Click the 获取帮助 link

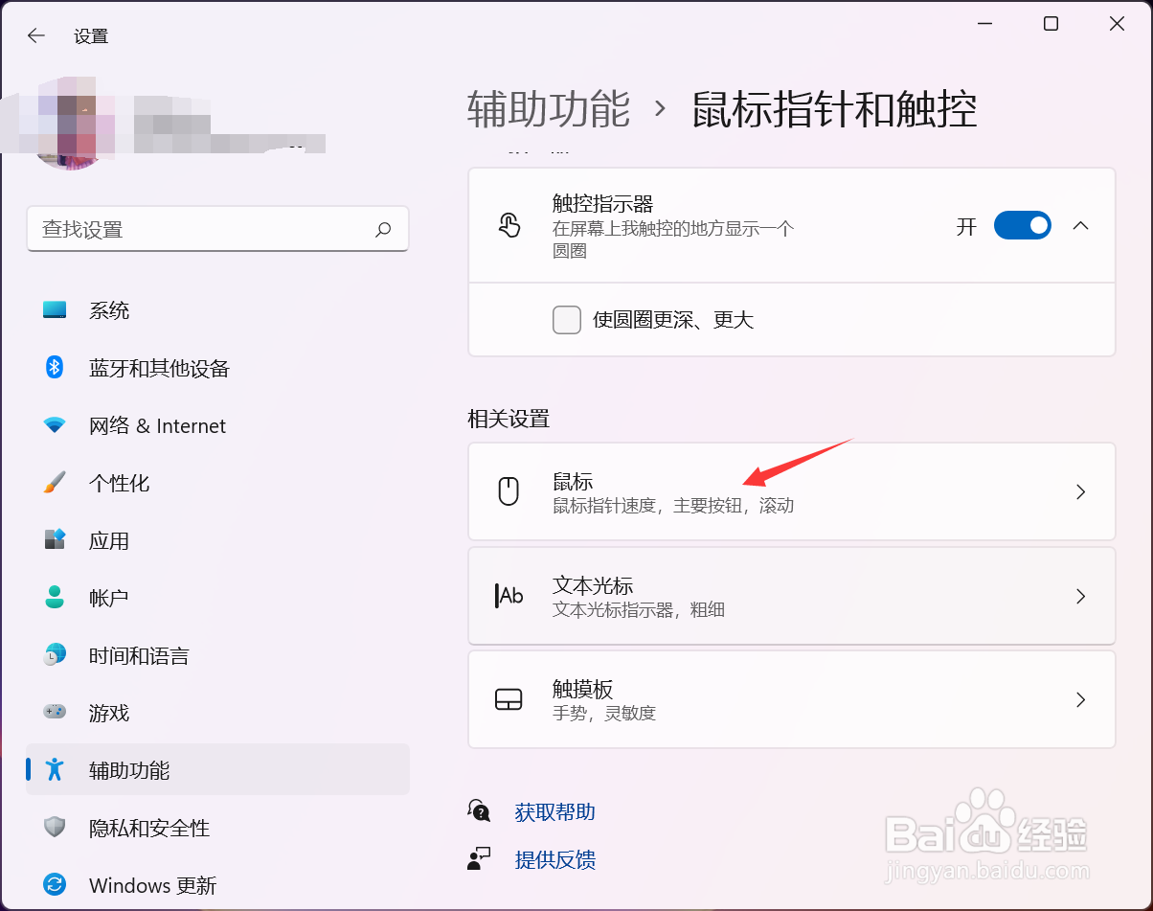pyautogui.click(x=554, y=810)
